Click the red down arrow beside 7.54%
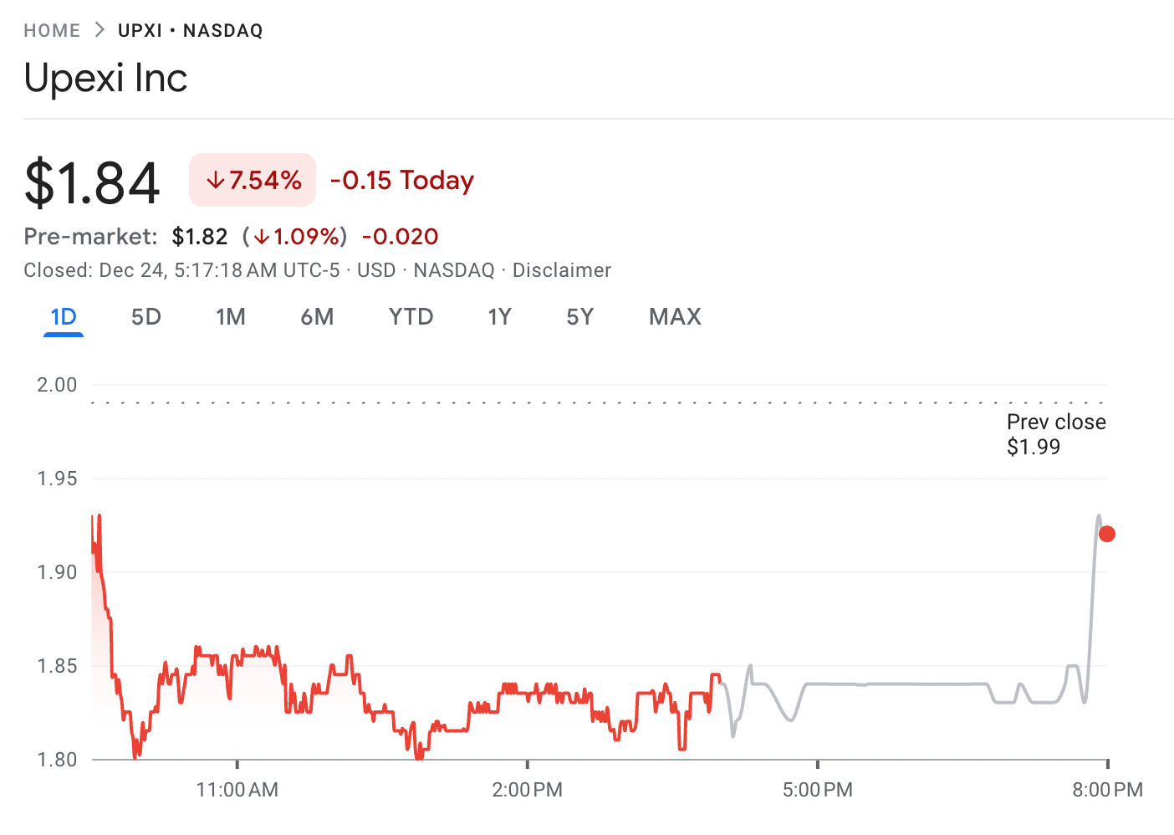1174x835 pixels. (217, 179)
